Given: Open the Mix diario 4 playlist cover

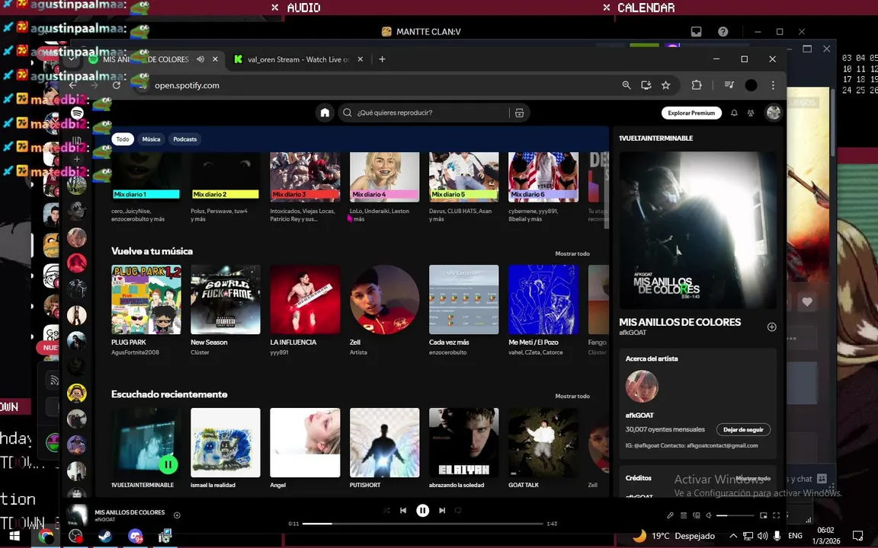Looking at the screenshot, I should pos(385,177).
